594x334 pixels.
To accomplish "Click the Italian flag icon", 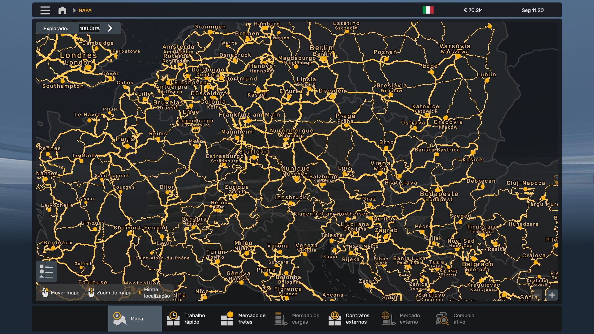I will tap(428, 10).
